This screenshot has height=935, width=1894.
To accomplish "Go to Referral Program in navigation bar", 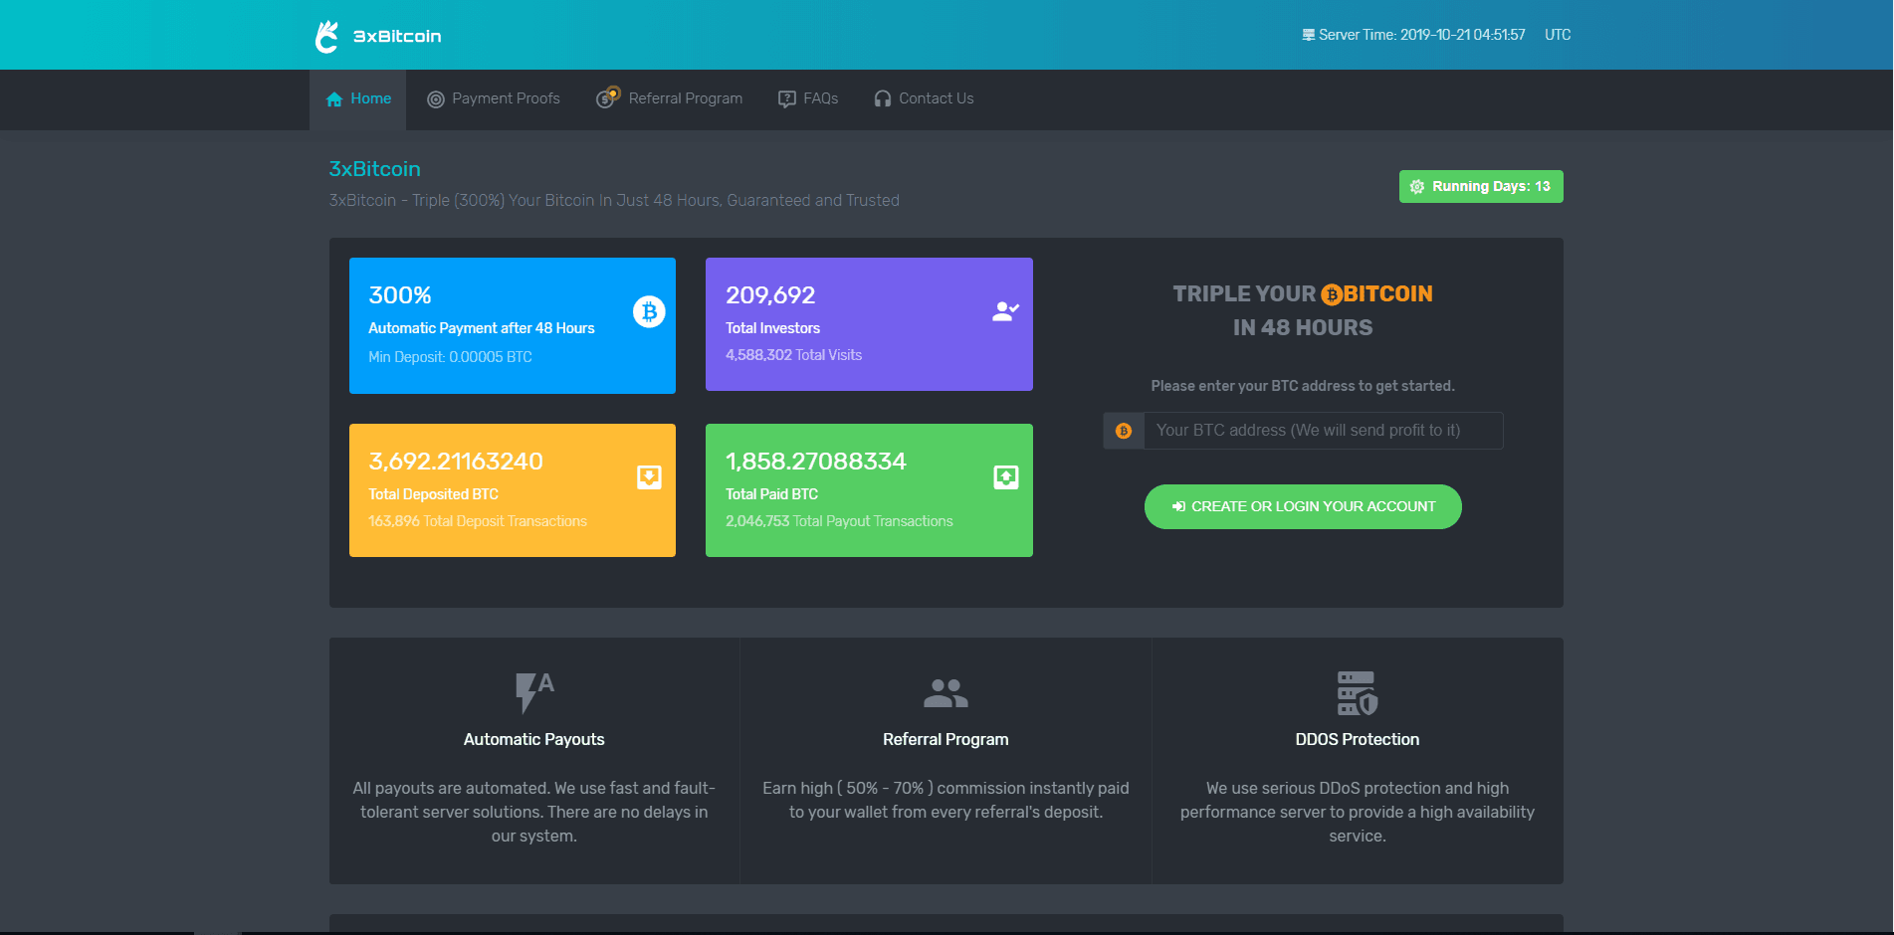I will [x=670, y=98].
